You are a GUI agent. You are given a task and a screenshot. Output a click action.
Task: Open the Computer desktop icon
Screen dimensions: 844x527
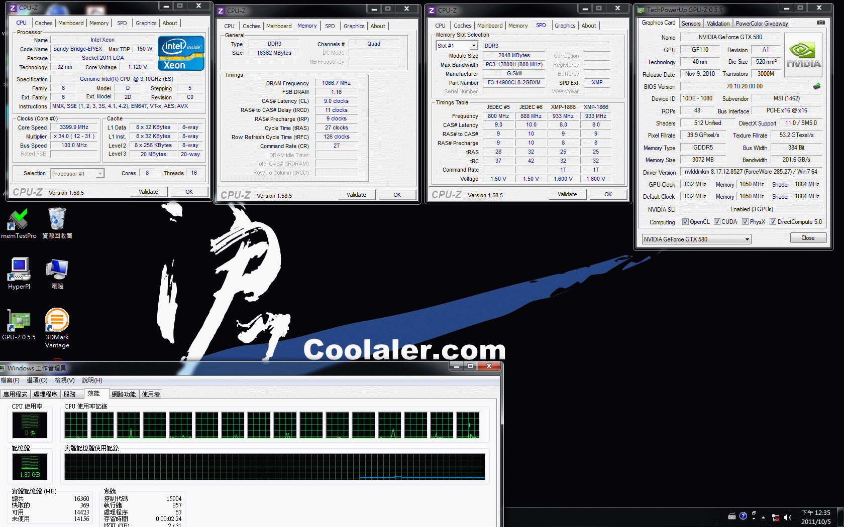57,274
